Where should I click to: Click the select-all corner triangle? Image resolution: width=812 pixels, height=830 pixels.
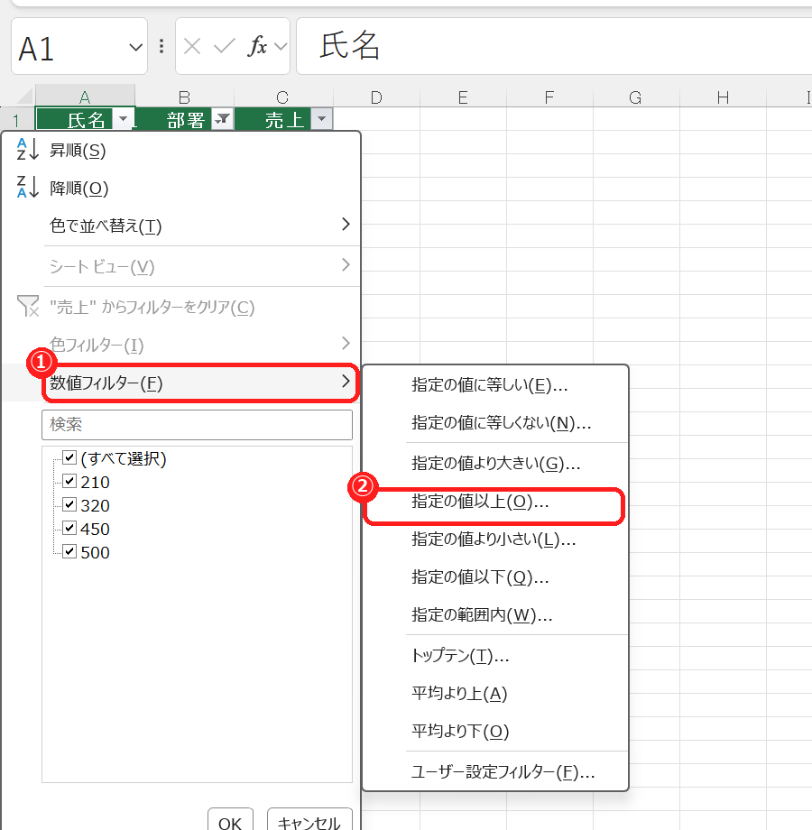point(24,97)
